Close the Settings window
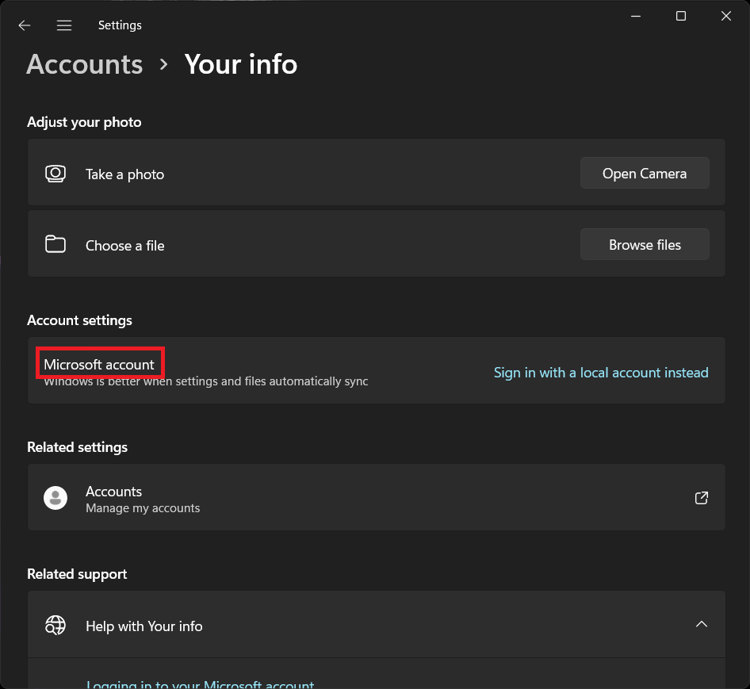The height and width of the screenshot is (689, 750). tap(725, 17)
